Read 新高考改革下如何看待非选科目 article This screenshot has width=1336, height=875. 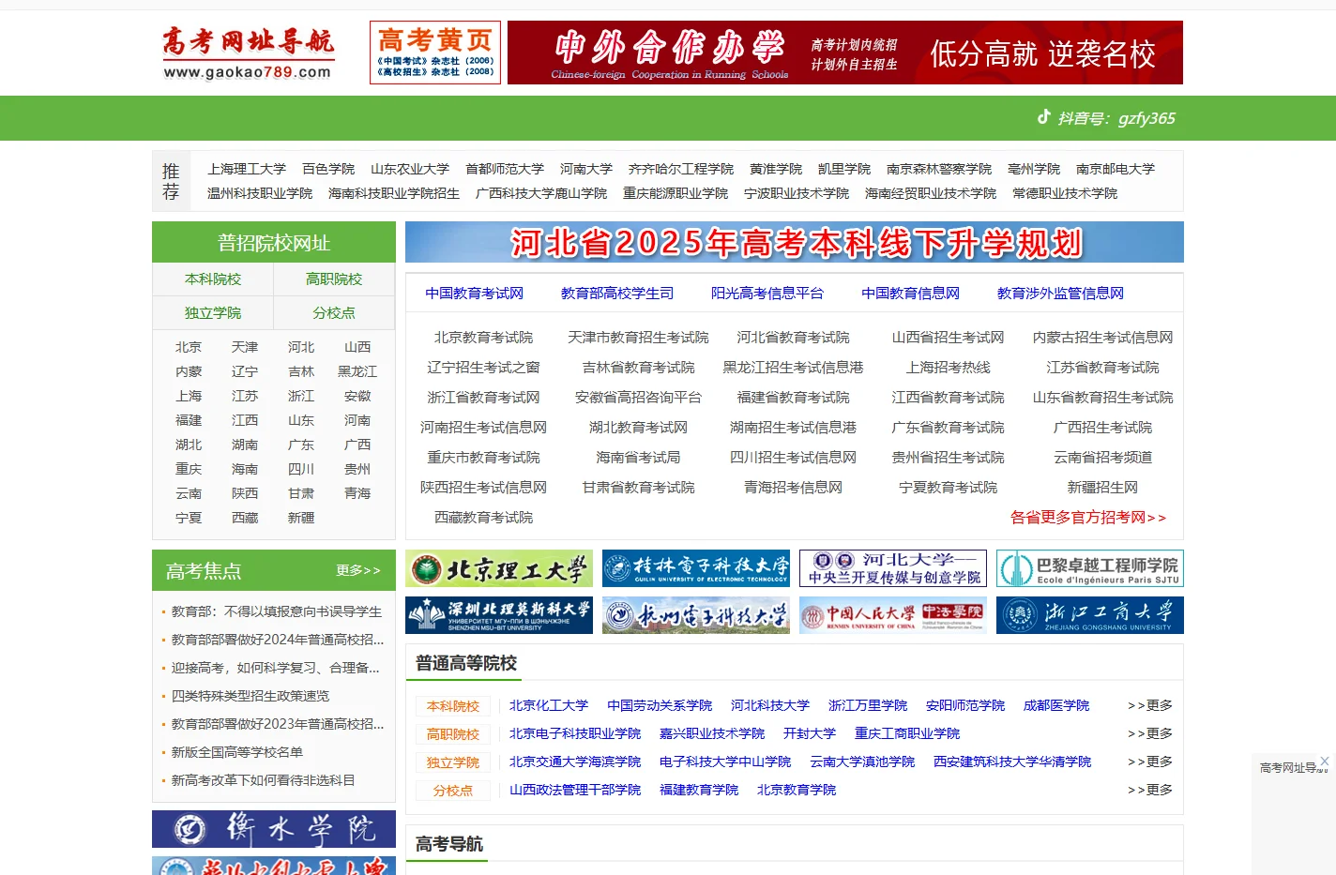coord(264,780)
